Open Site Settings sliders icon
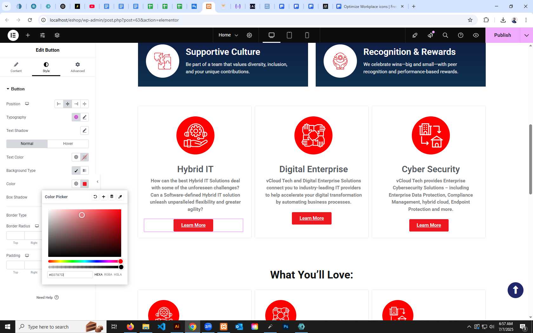The width and height of the screenshot is (533, 333). point(43,35)
